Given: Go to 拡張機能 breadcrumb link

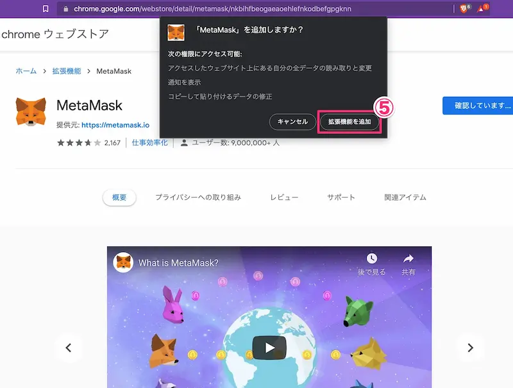Looking at the screenshot, I should 67,71.
